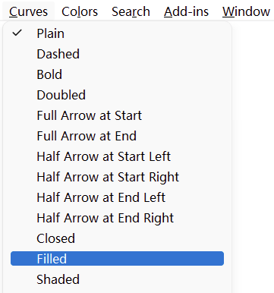Pick Half Arrow at Start Right
274x293 pixels.
click(117, 177)
